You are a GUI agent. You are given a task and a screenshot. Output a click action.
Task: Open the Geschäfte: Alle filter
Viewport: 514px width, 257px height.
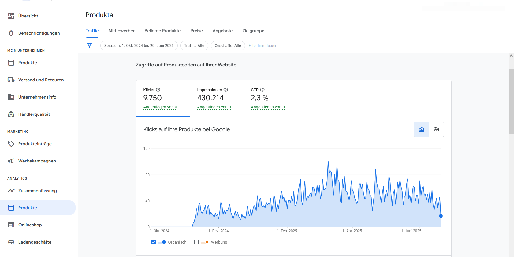(x=228, y=46)
